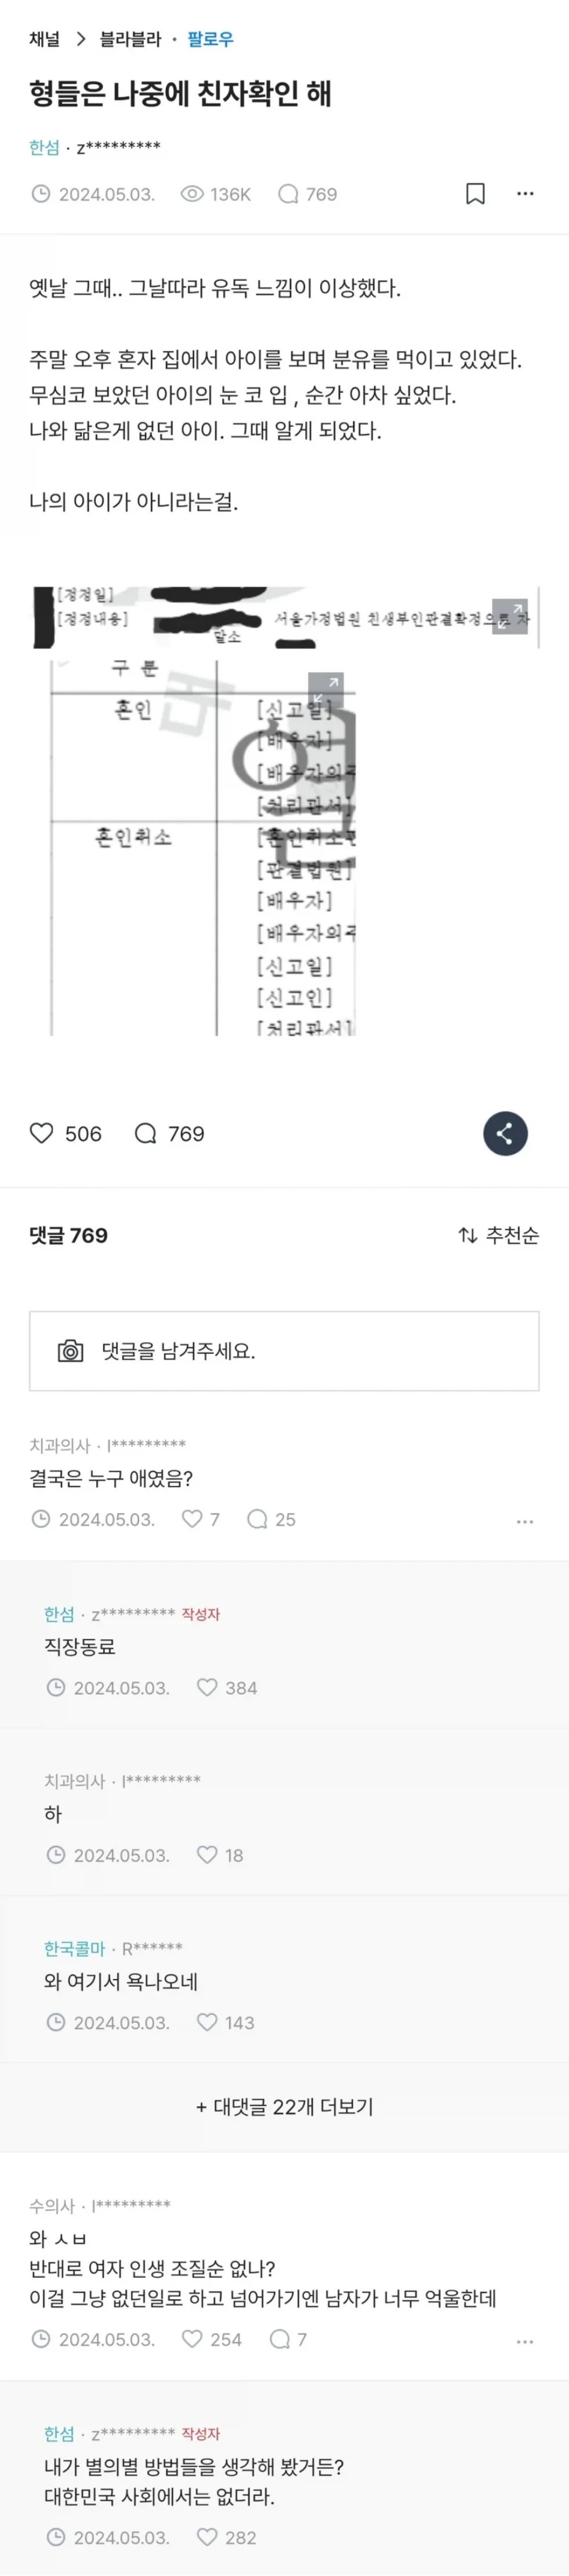Like the comment 결국은 누구 애였음?
The image size is (569, 2576).
[192, 1519]
